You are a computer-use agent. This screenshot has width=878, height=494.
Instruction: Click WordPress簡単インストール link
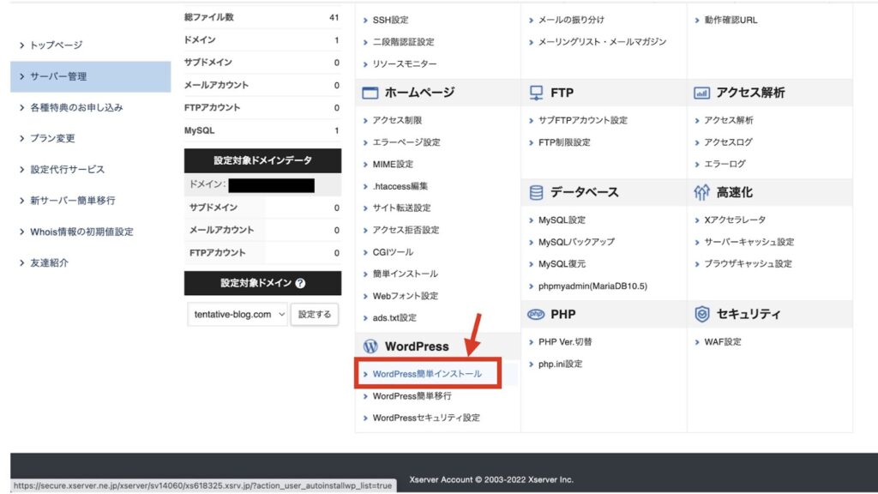pyautogui.click(x=427, y=374)
